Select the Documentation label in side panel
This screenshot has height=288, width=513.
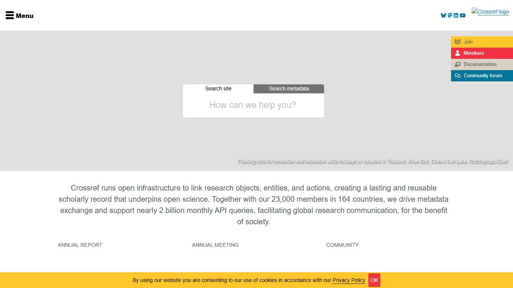click(x=480, y=64)
